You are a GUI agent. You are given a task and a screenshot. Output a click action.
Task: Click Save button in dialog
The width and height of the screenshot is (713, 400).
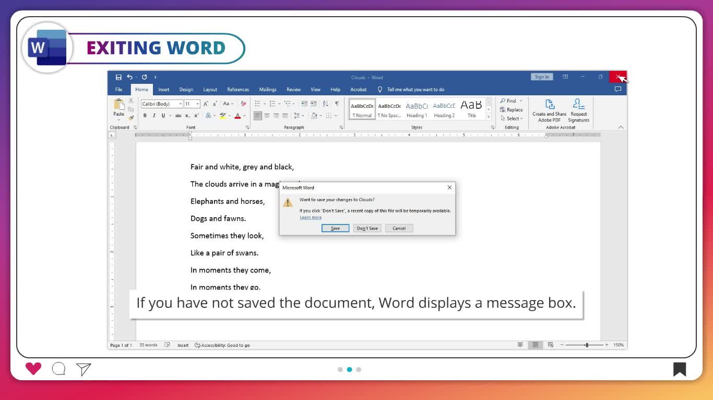(335, 228)
